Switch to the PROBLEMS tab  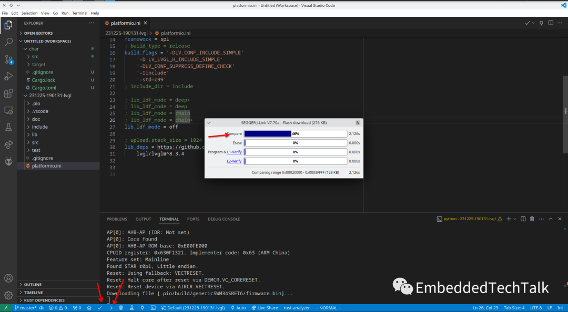coord(117,219)
